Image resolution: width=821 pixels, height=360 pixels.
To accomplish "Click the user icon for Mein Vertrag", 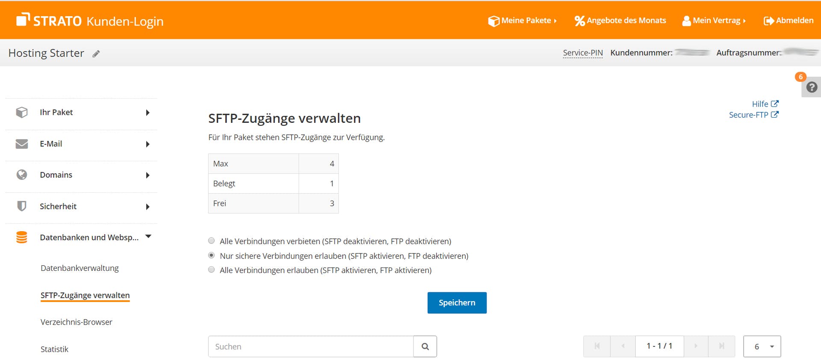I will 686,21.
